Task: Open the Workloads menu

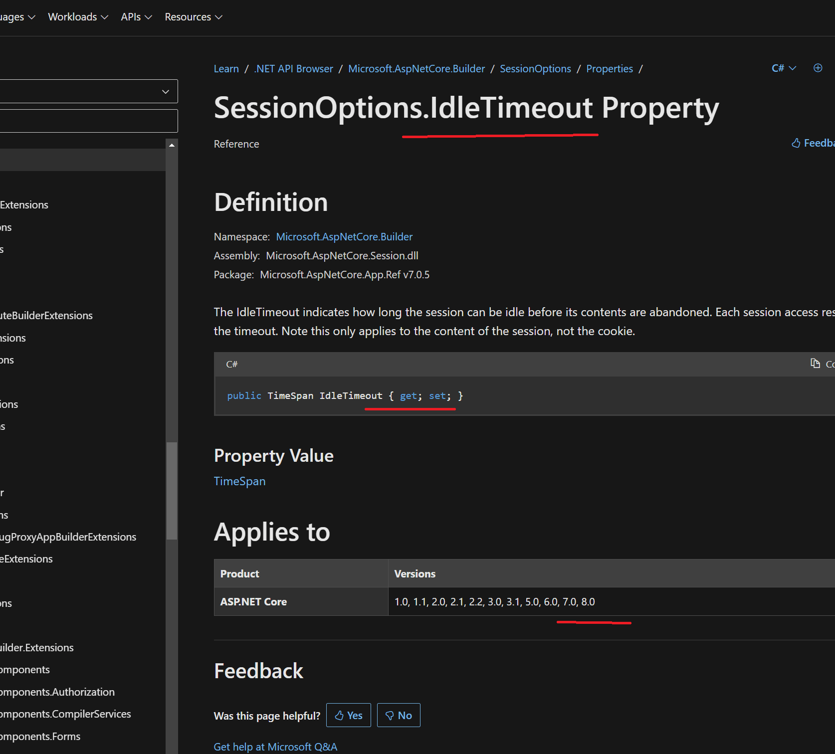Action: [78, 17]
